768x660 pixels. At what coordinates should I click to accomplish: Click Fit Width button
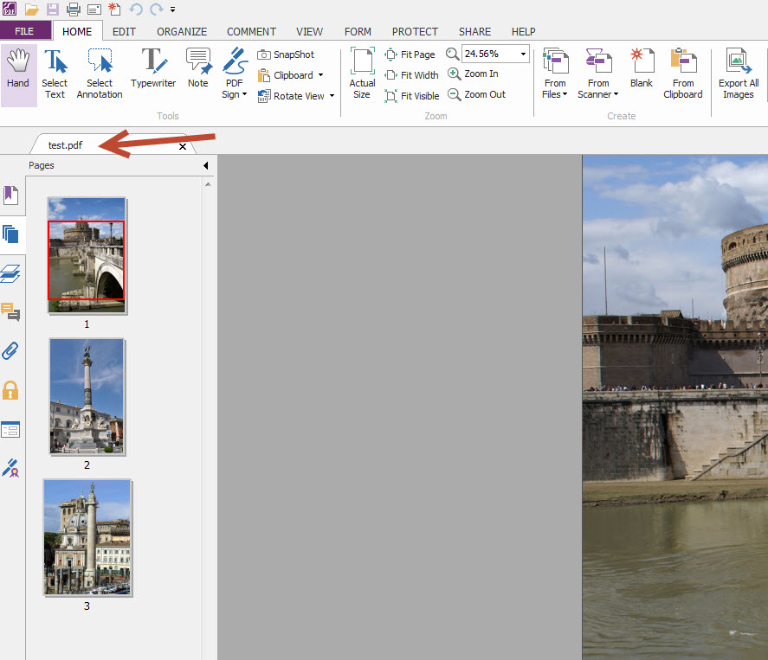[411, 75]
